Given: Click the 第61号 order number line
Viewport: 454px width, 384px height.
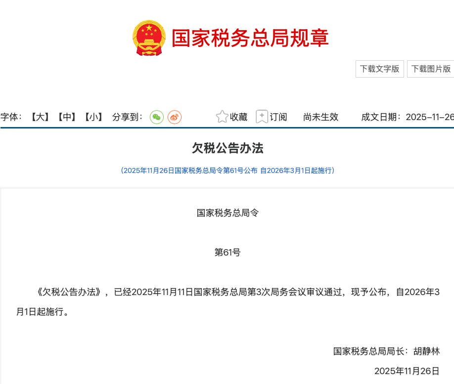Looking at the screenshot, I should pyautogui.click(x=227, y=253).
